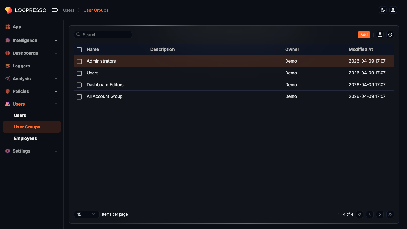
Task: Select Employees in the sidebar menu
Action: [25, 138]
